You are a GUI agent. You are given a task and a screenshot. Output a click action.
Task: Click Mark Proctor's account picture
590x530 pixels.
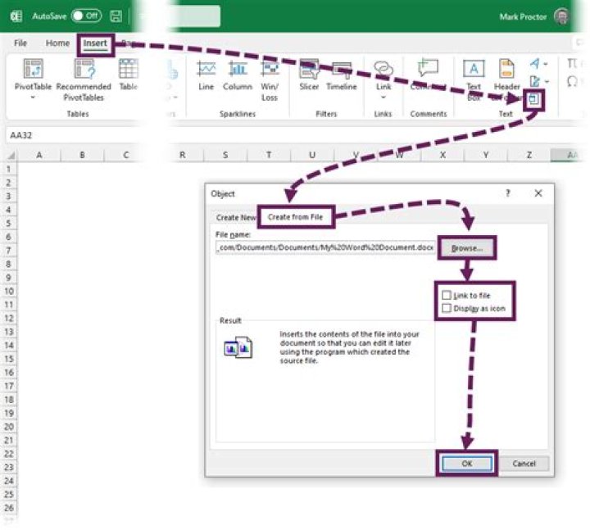(562, 16)
